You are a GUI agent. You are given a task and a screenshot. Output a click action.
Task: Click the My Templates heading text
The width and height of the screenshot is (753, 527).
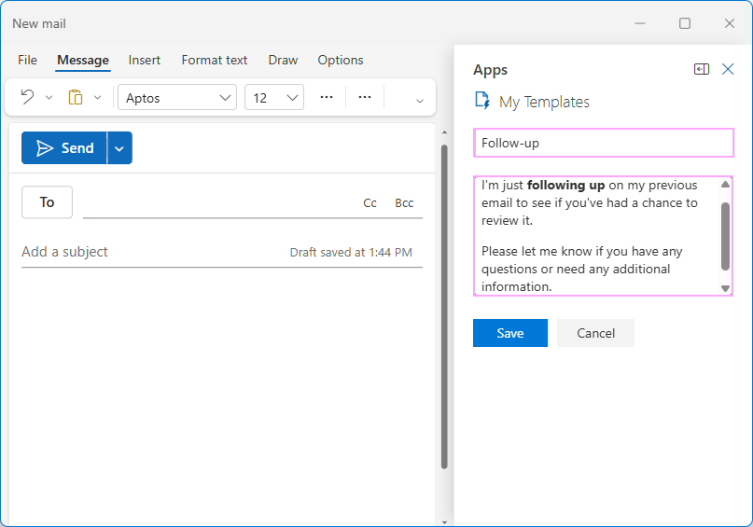pos(544,102)
